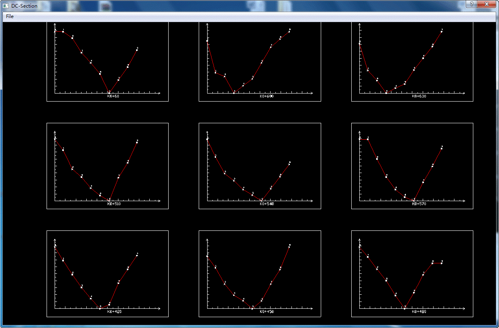Click the K0+540 station label
499x328 pixels.
[267, 204]
